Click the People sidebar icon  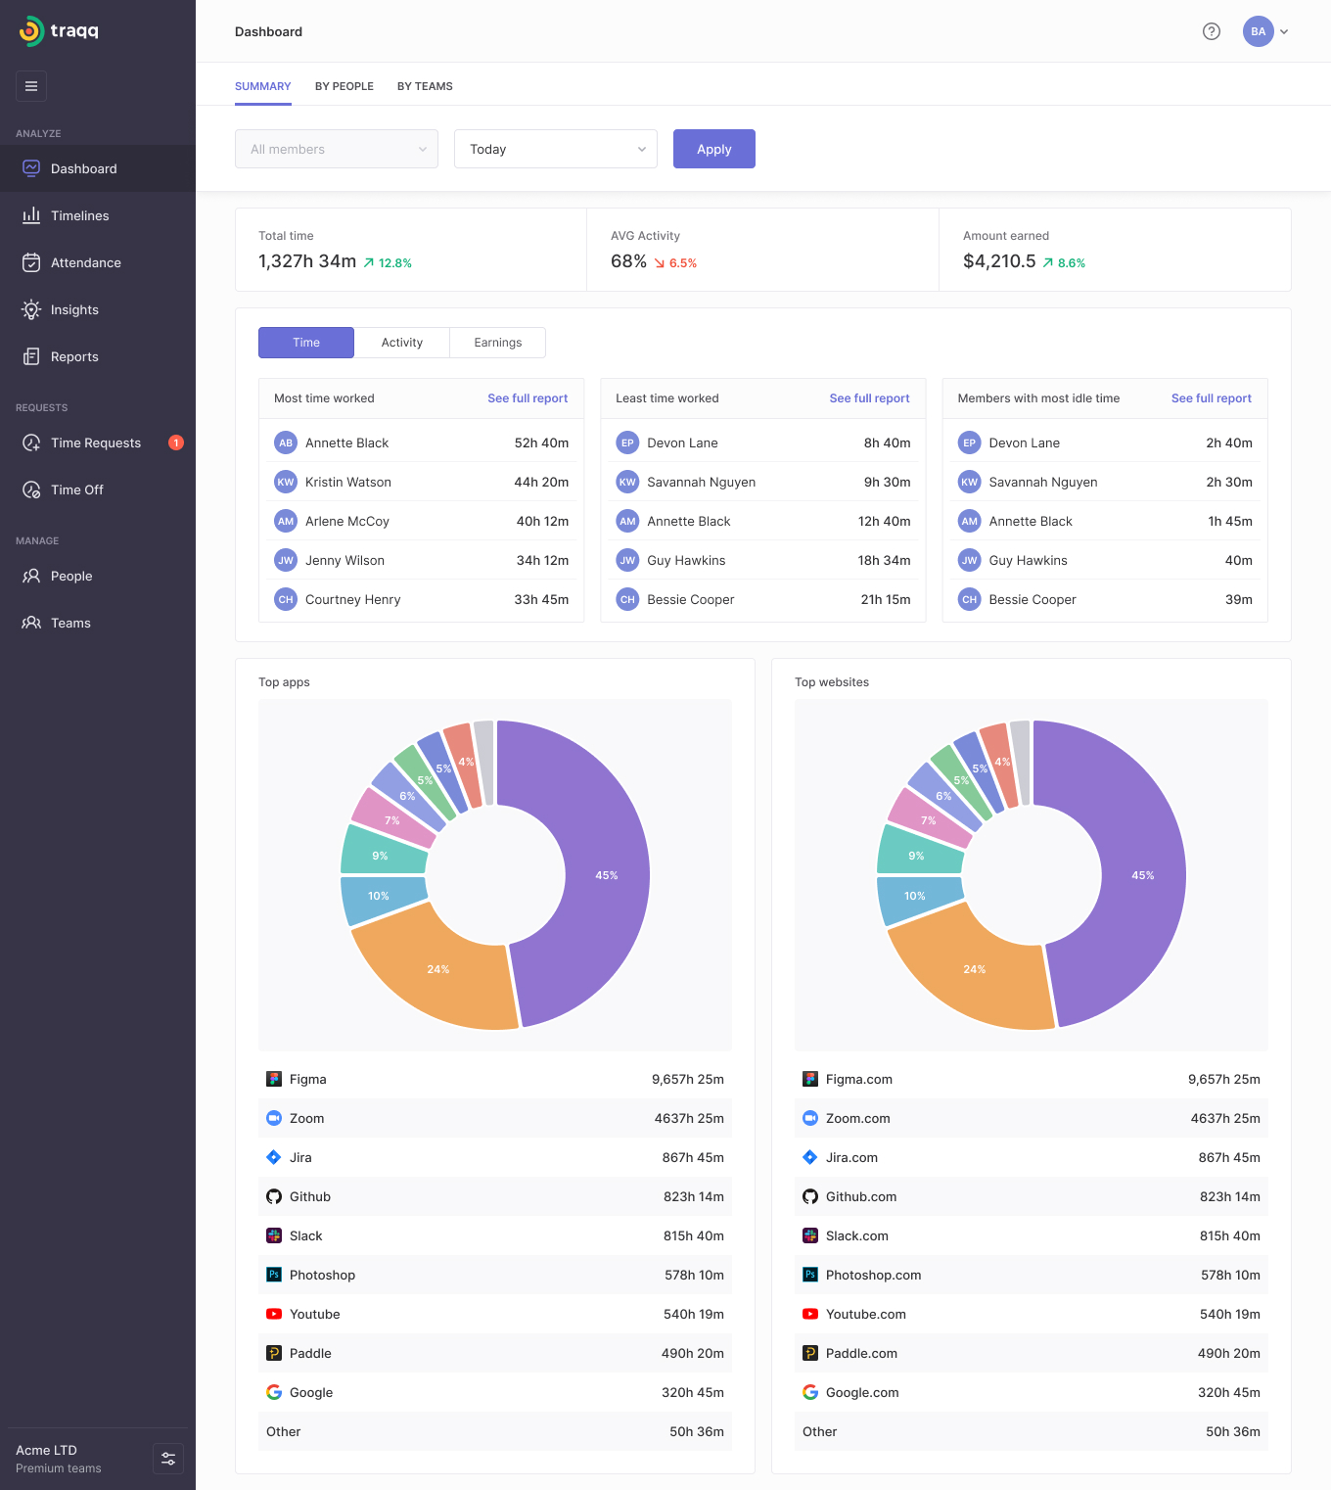[31, 576]
